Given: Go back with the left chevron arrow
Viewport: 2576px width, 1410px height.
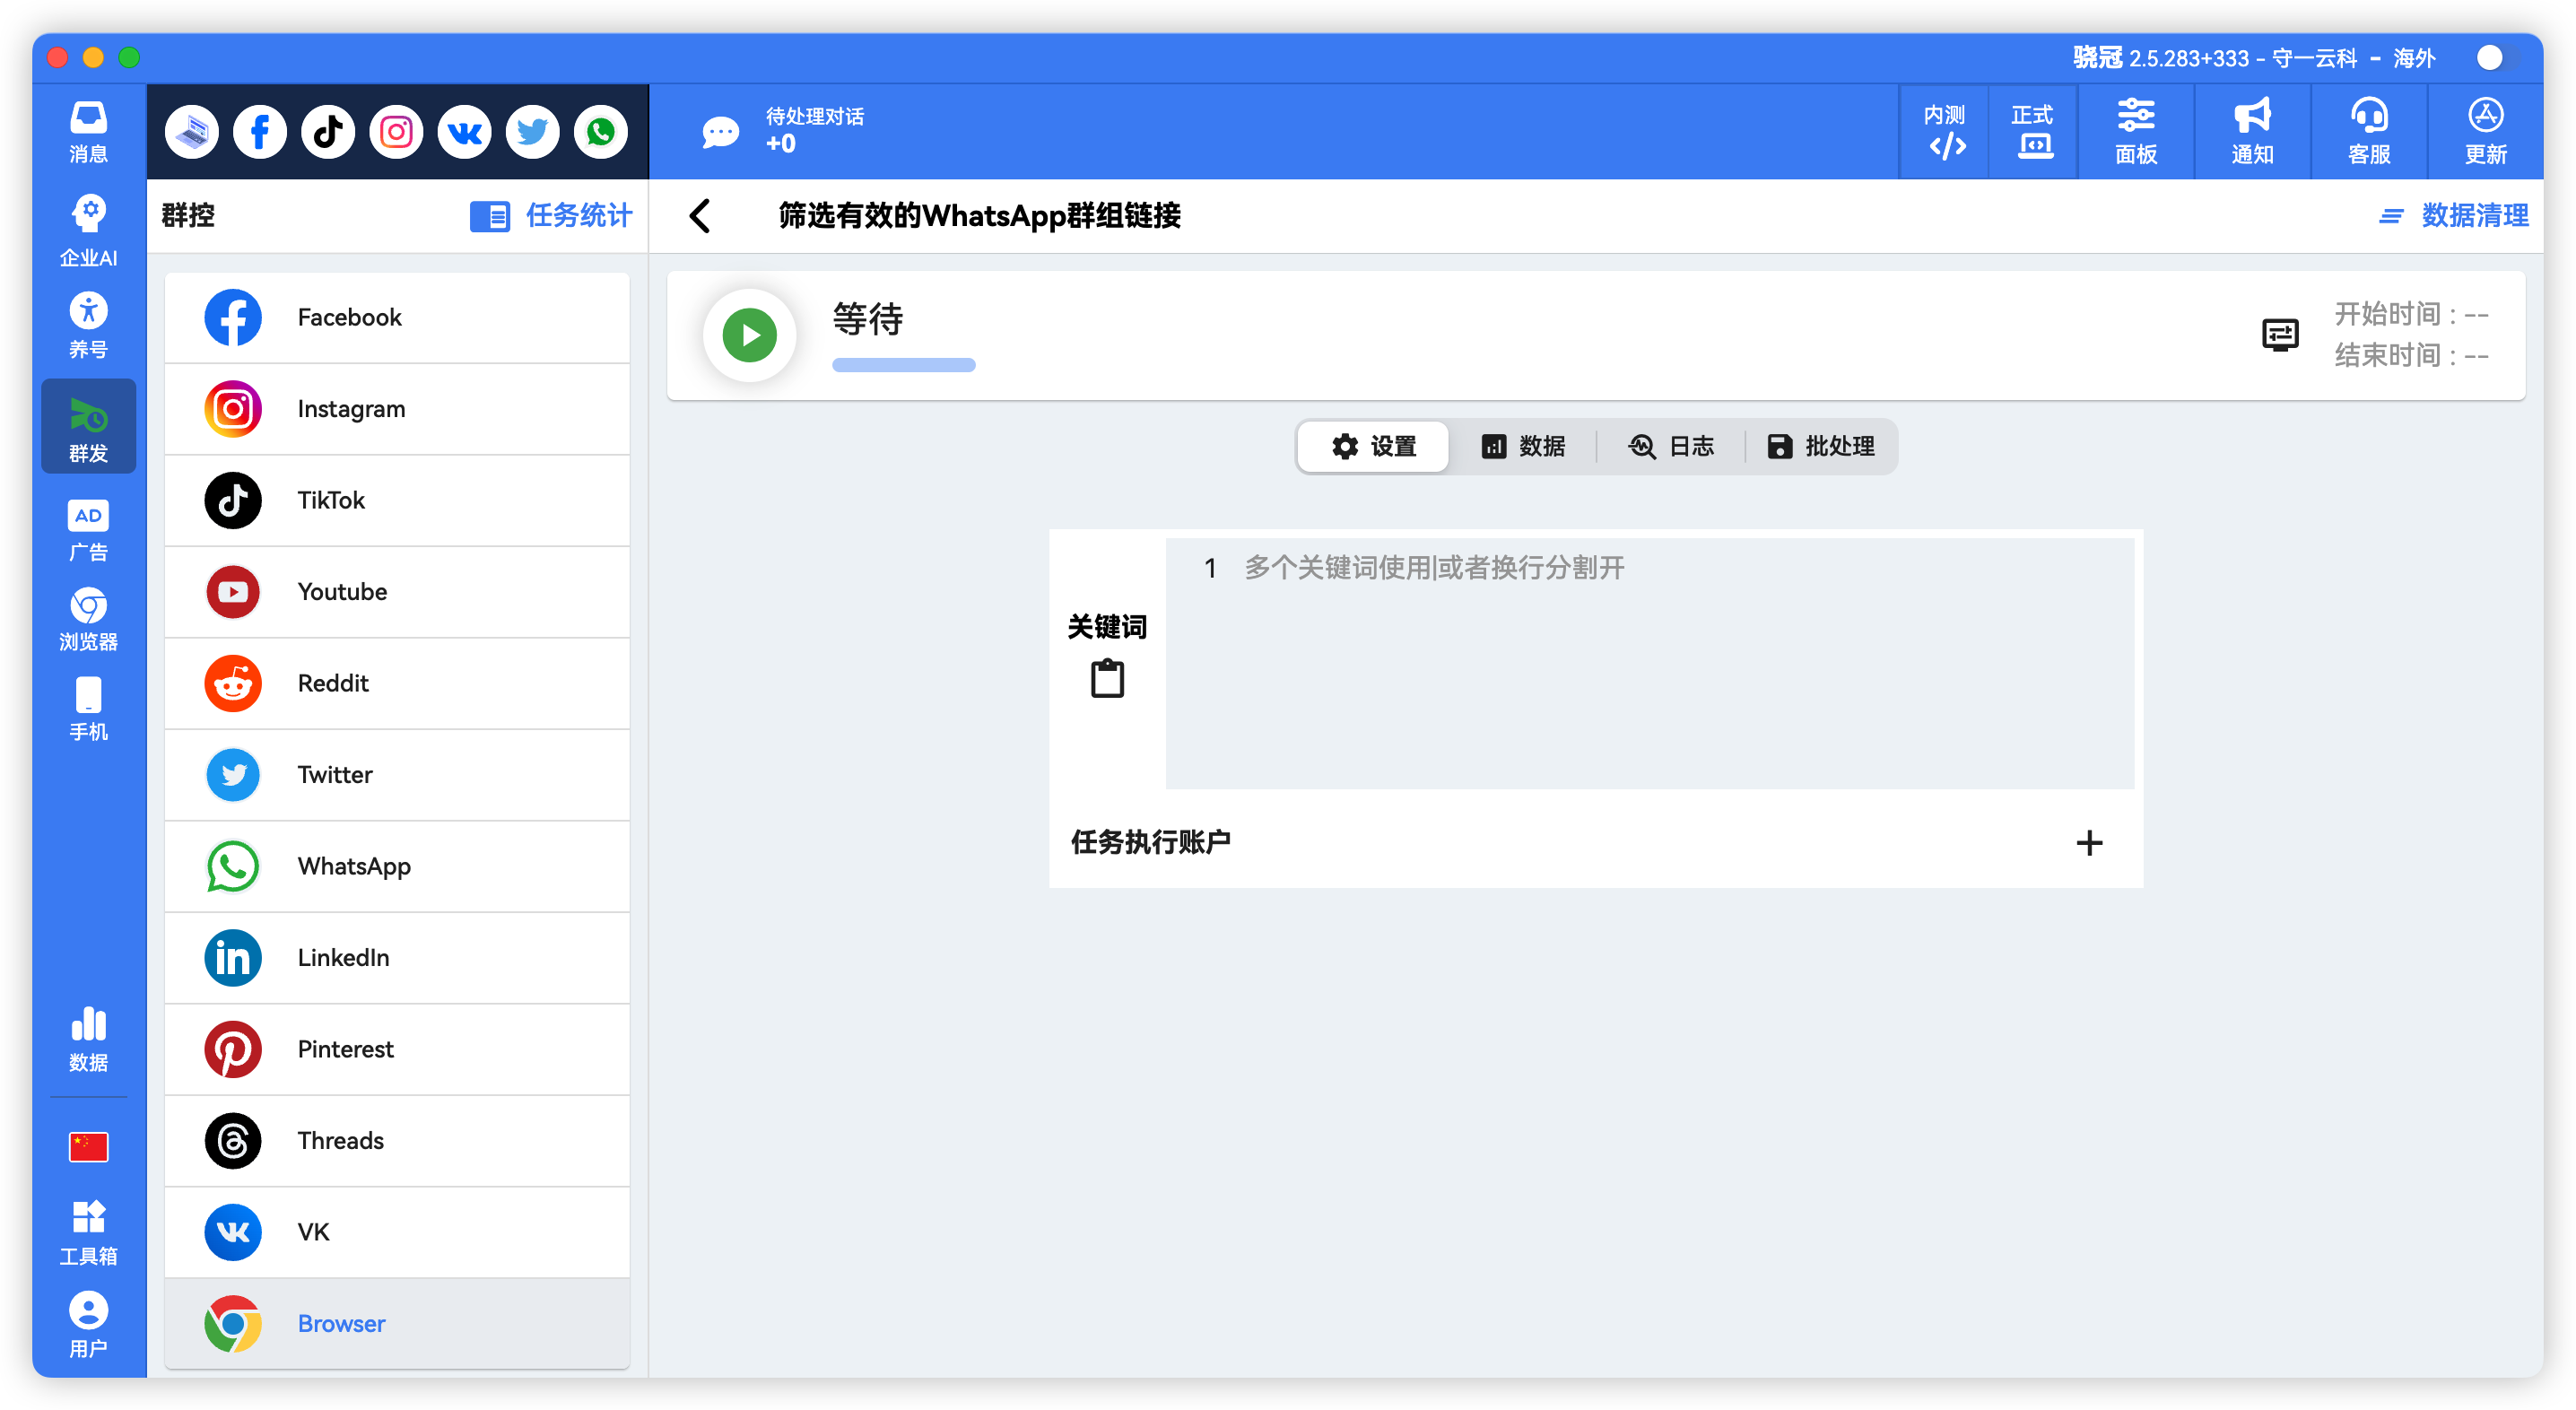Looking at the screenshot, I should click(x=701, y=215).
